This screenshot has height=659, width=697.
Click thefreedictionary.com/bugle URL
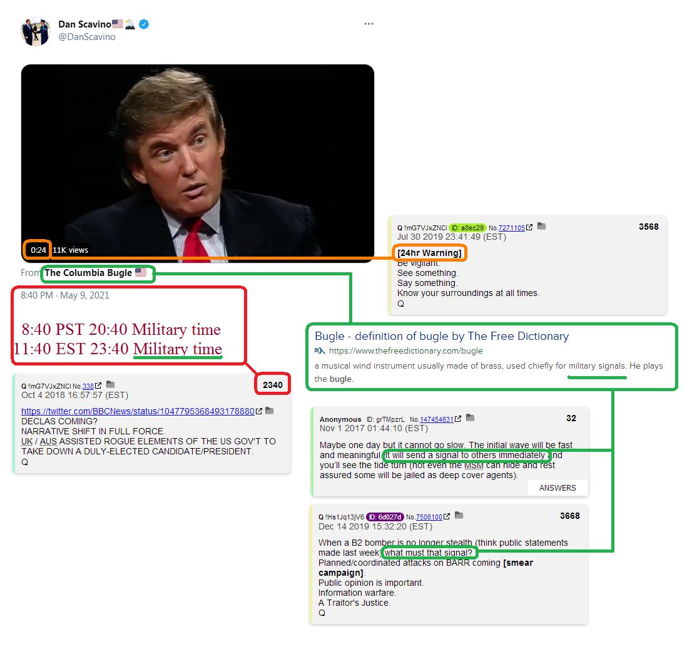[x=406, y=351]
